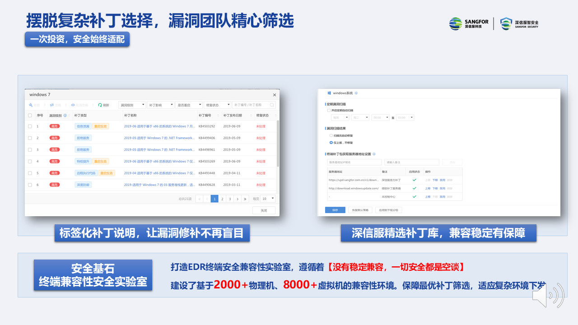Expand the 修复状态 filter dropdown
The image size is (578, 325).
(x=217, y=105)
